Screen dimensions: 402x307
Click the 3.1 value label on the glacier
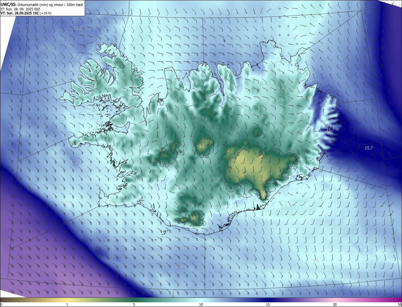202,146
